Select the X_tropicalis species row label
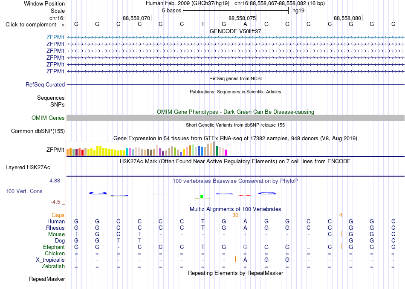Screen dimensions: 405x289 50,260
